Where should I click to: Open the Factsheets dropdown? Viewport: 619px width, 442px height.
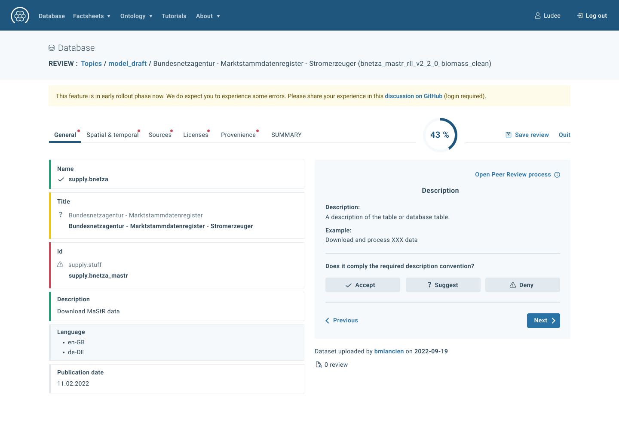click(92, 16)
